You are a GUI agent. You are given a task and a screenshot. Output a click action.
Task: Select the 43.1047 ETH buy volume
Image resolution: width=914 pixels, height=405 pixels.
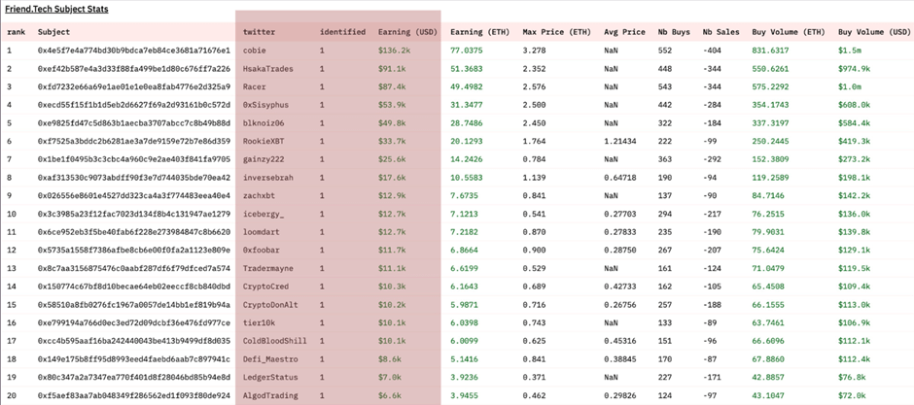[x=768, y=395]
